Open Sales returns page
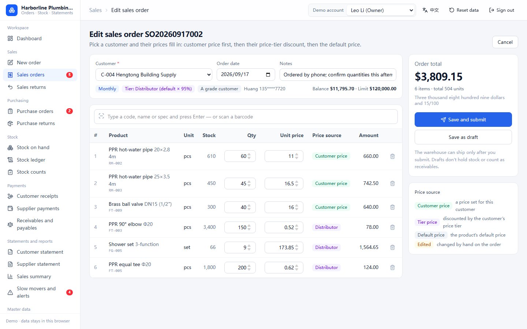Viewport: 527px width, 329px height. [x=40, y=87]
